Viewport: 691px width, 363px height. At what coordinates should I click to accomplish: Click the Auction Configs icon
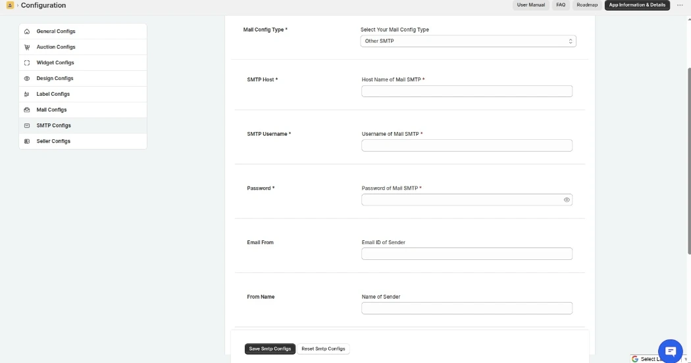pyautogui.click(x=27, y=47)
